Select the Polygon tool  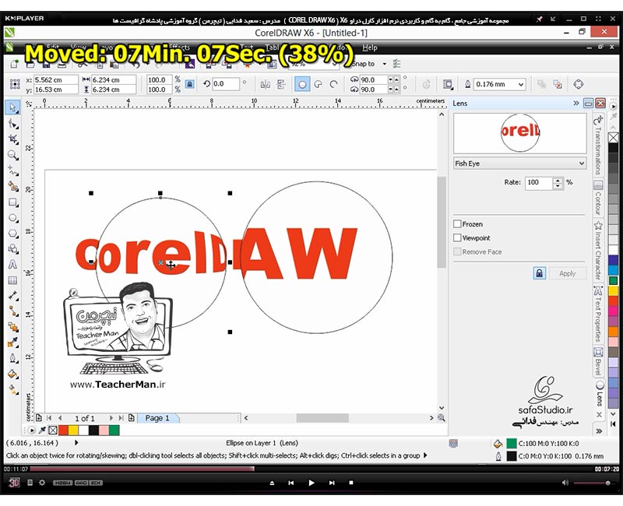[x=12, y=234]
